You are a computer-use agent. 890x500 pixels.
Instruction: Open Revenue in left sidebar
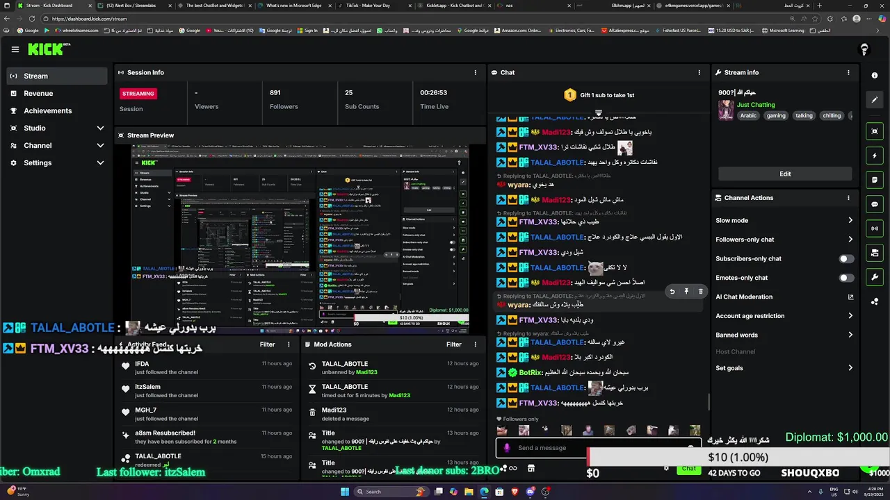click(x=57, y=93)
